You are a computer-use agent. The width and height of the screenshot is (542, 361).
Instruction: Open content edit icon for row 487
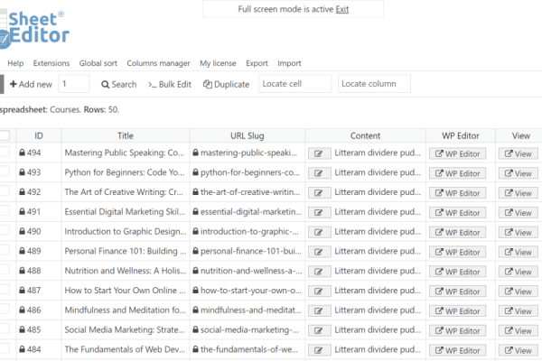319,292
